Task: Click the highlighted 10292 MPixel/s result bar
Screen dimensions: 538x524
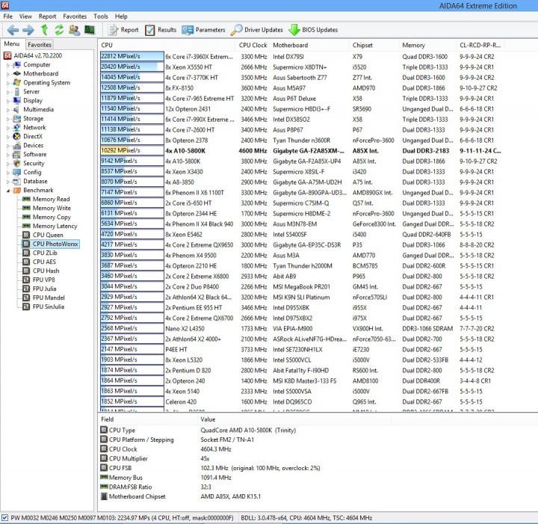Action: coord(132,150)
